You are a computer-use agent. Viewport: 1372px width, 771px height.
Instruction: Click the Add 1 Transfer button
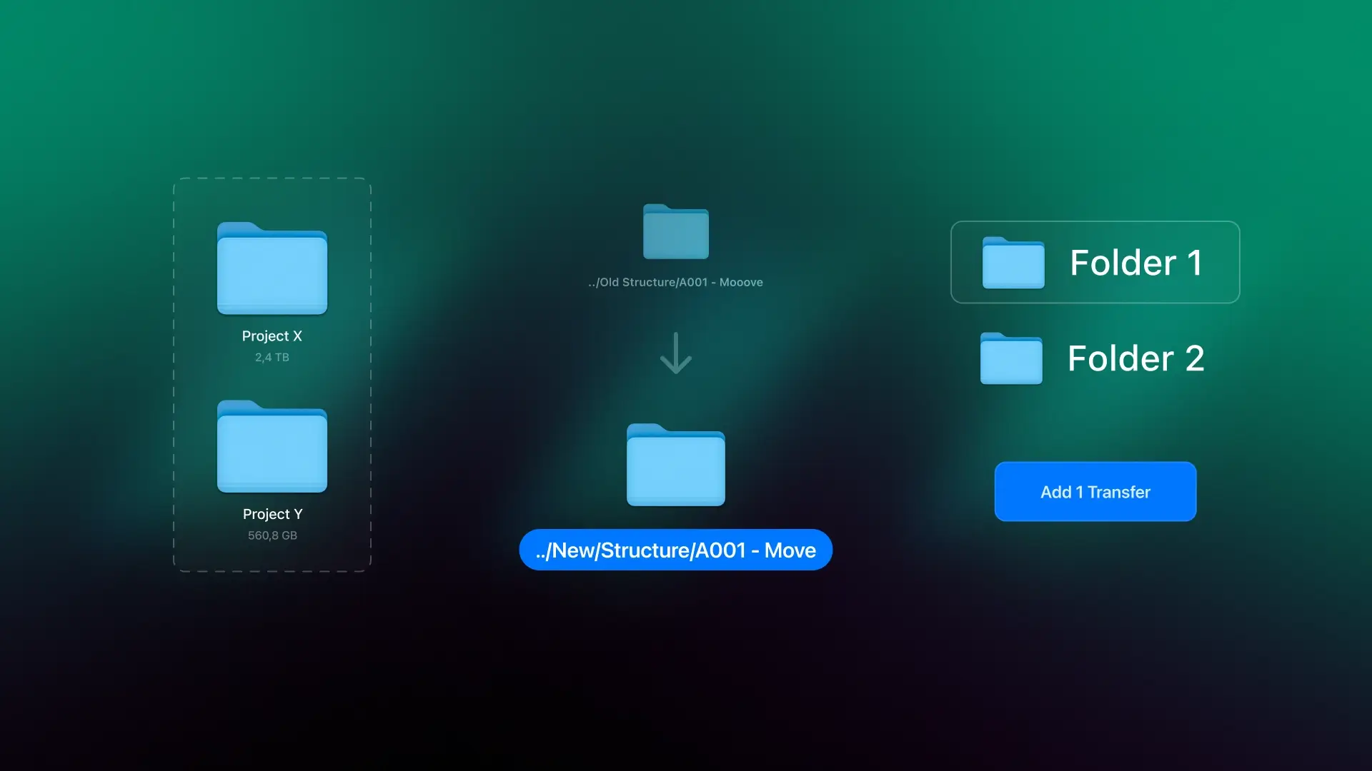(x=1095, y=492)
